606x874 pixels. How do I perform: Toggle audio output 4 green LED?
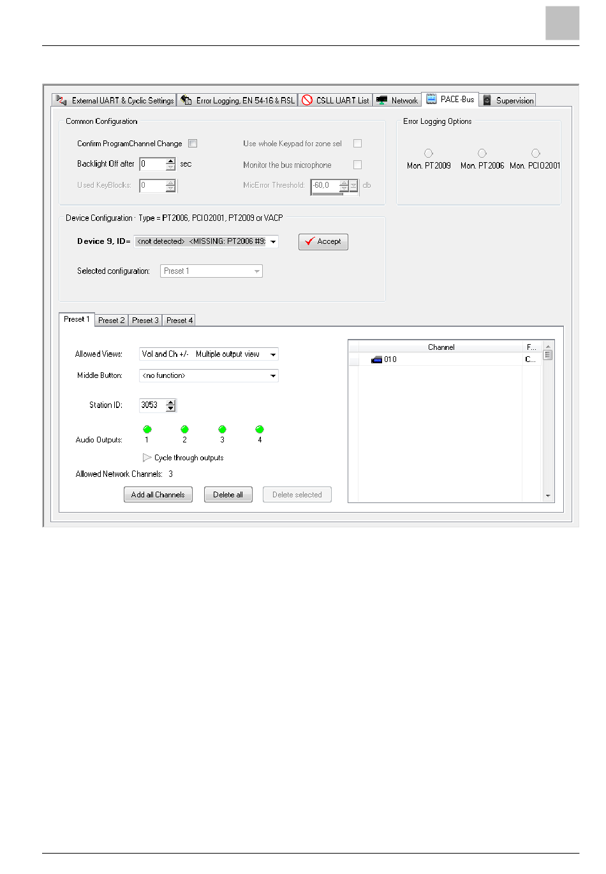(260, 429)
